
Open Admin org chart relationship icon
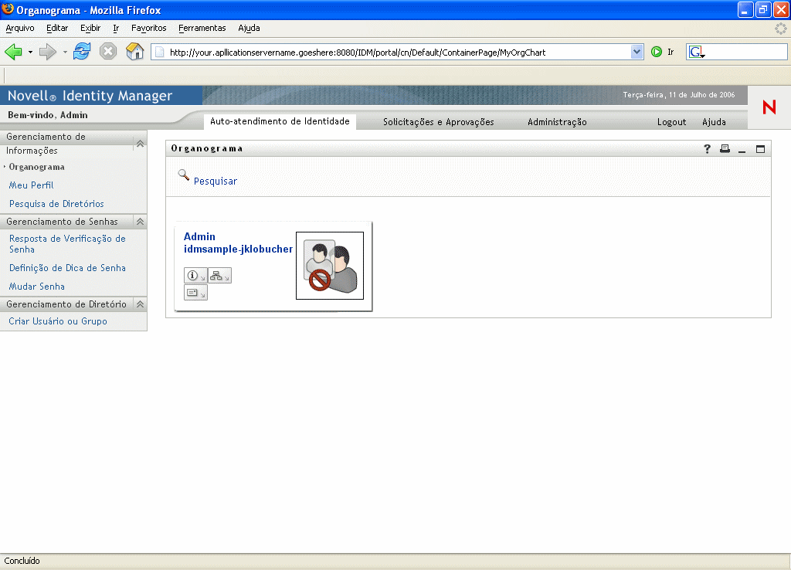coord(219,276)
